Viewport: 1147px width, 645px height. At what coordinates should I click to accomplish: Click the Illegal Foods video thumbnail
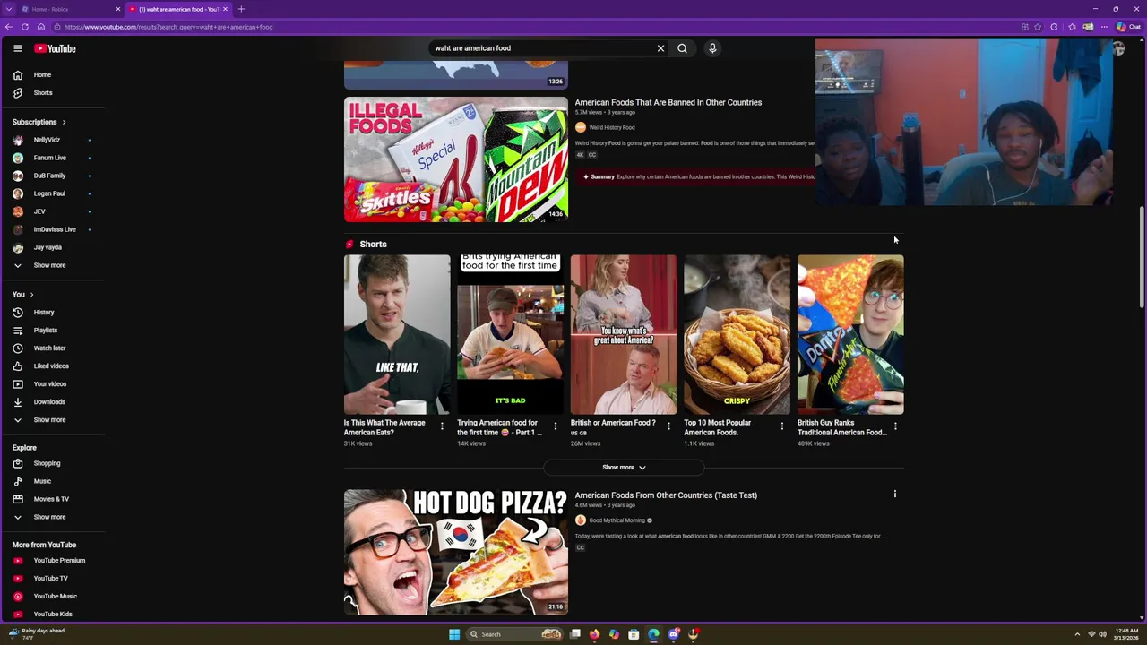(456, 159)
